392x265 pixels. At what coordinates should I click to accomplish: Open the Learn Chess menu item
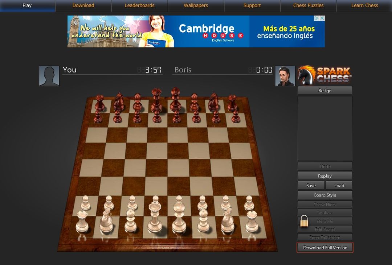coord(364,5)
